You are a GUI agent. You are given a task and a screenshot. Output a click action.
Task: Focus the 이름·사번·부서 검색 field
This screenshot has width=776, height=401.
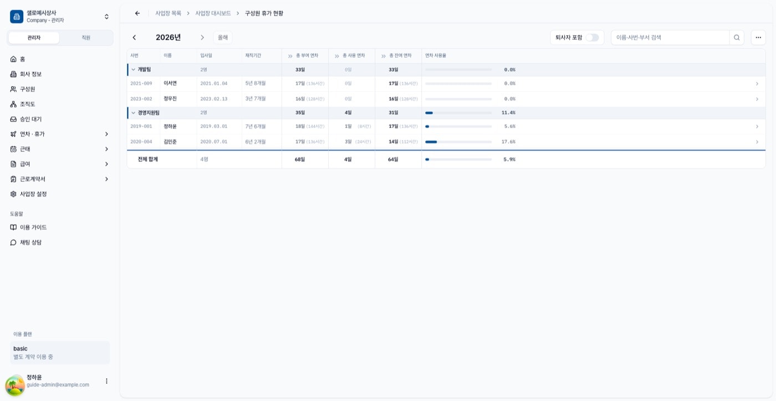point(670,38)
